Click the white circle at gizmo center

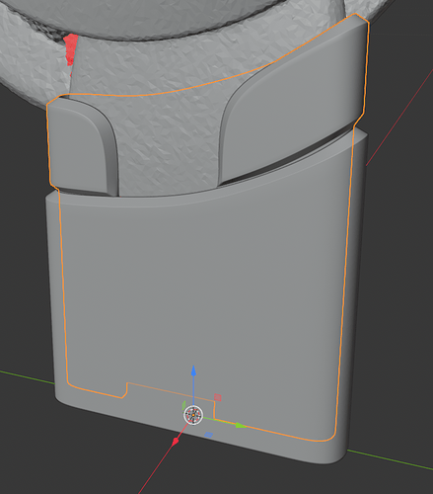point(193,415)
